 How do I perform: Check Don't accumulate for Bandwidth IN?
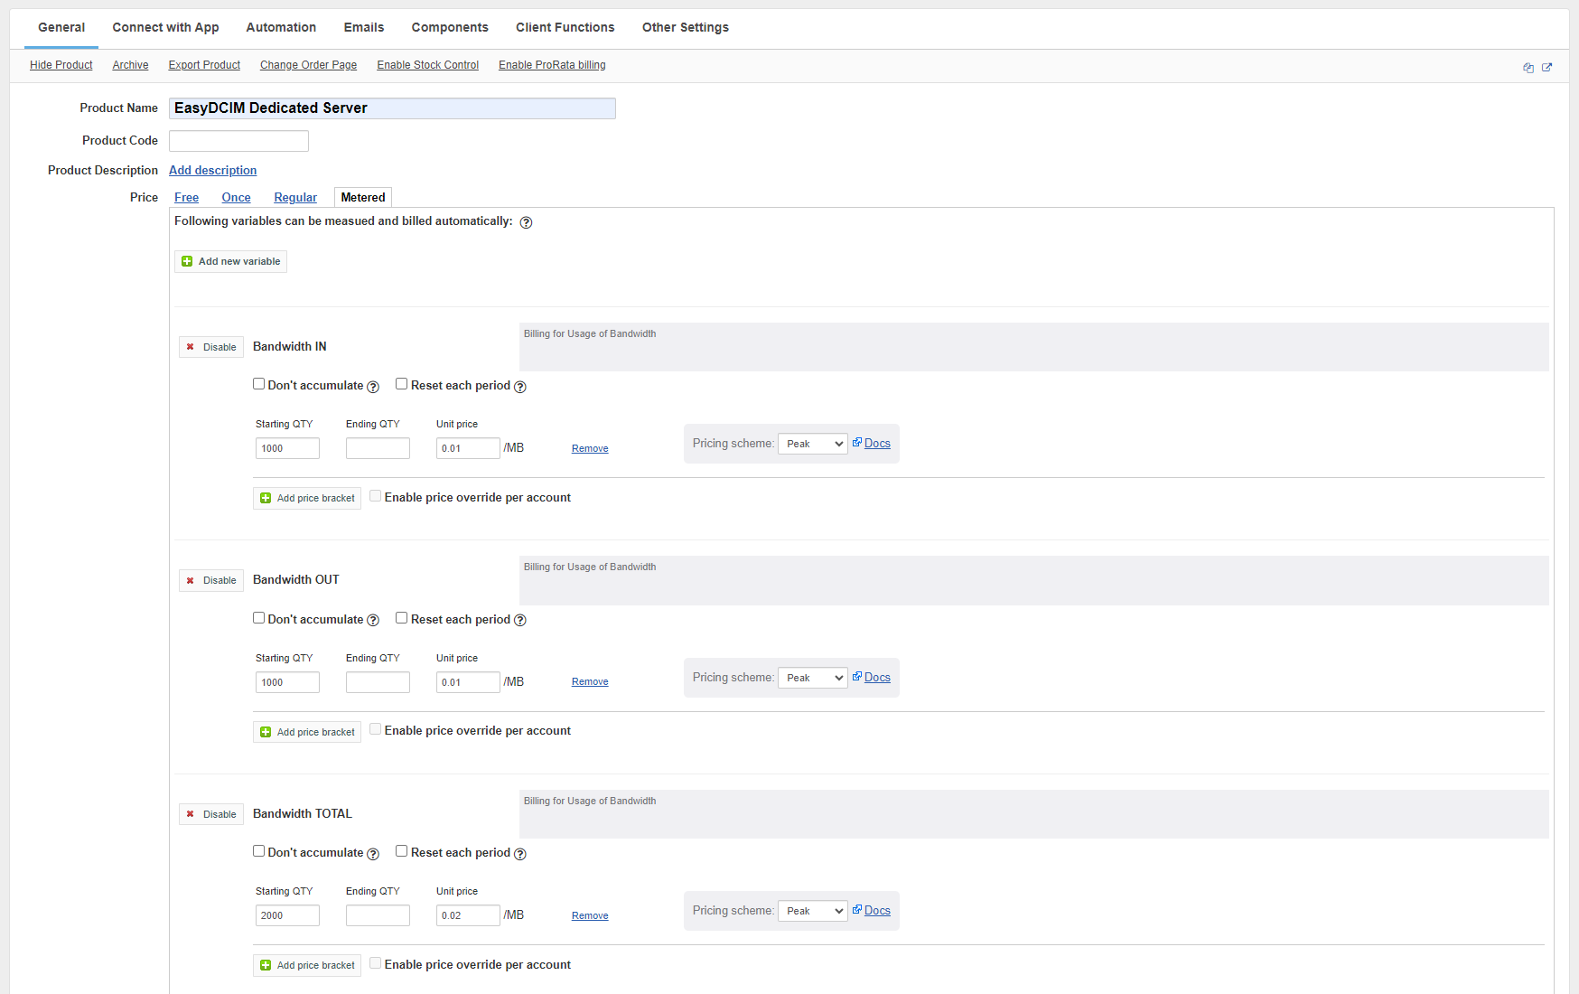click(x=259, y=384)
